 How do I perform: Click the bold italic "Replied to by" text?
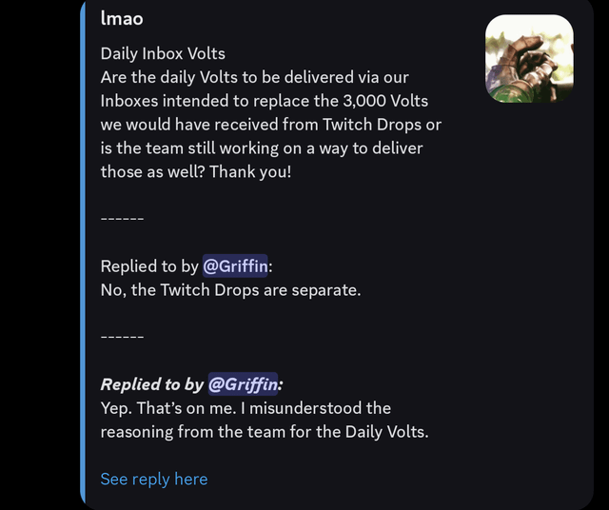[152, 384]
